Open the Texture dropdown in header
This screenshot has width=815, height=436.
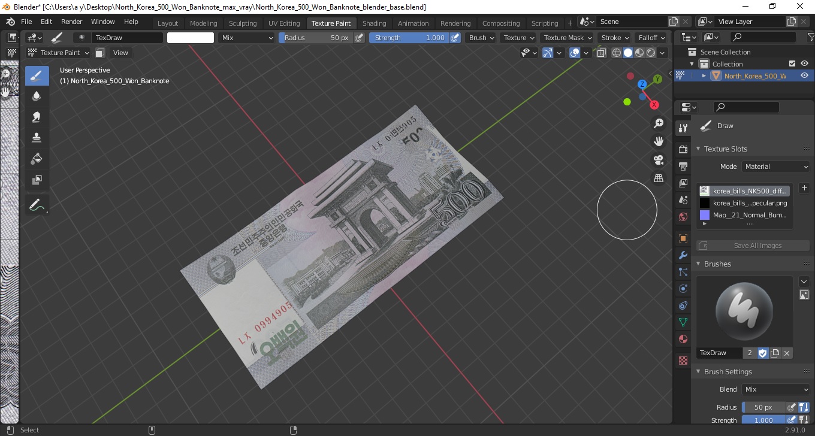pyautogui.click(x=518, y=38)
